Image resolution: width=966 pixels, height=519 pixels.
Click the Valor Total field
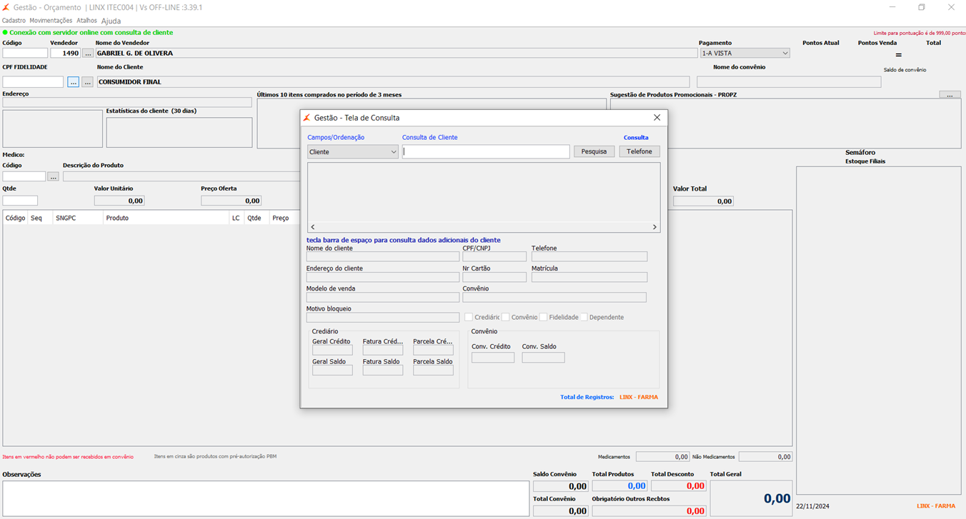coord(703,201)
